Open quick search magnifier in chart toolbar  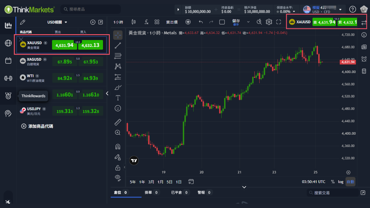259,22
